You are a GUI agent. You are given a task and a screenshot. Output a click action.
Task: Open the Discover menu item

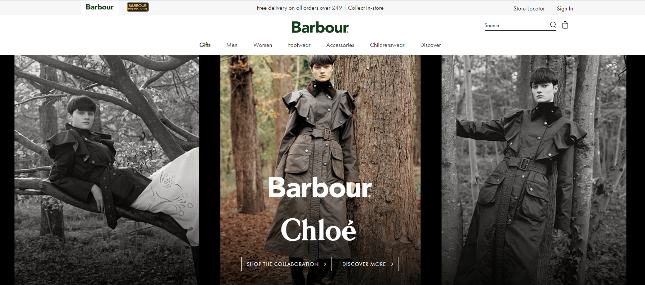click(431, 45)
